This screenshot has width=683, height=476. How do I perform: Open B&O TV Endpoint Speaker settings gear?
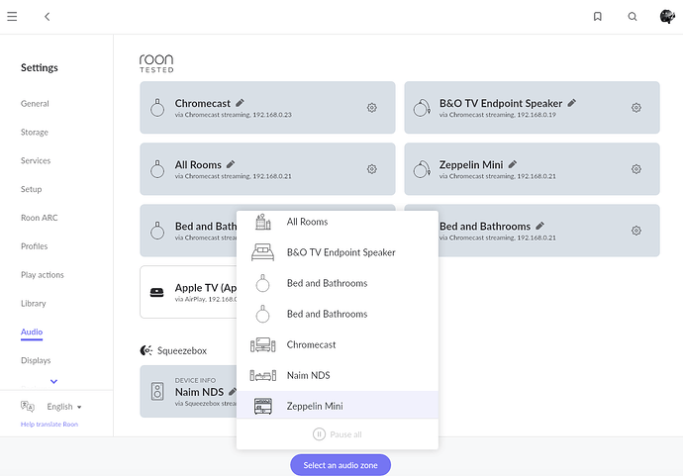click(636, 108)
